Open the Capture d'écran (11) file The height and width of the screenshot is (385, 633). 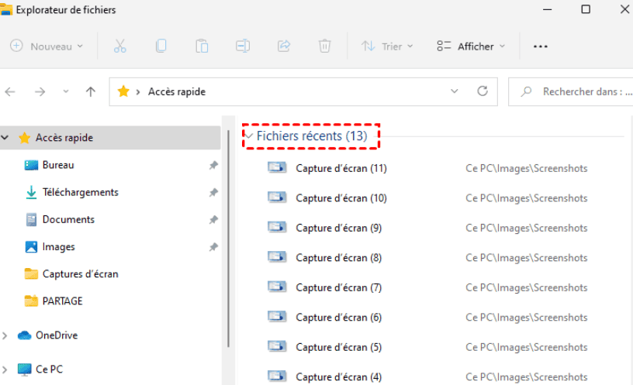tap(341, 168)
